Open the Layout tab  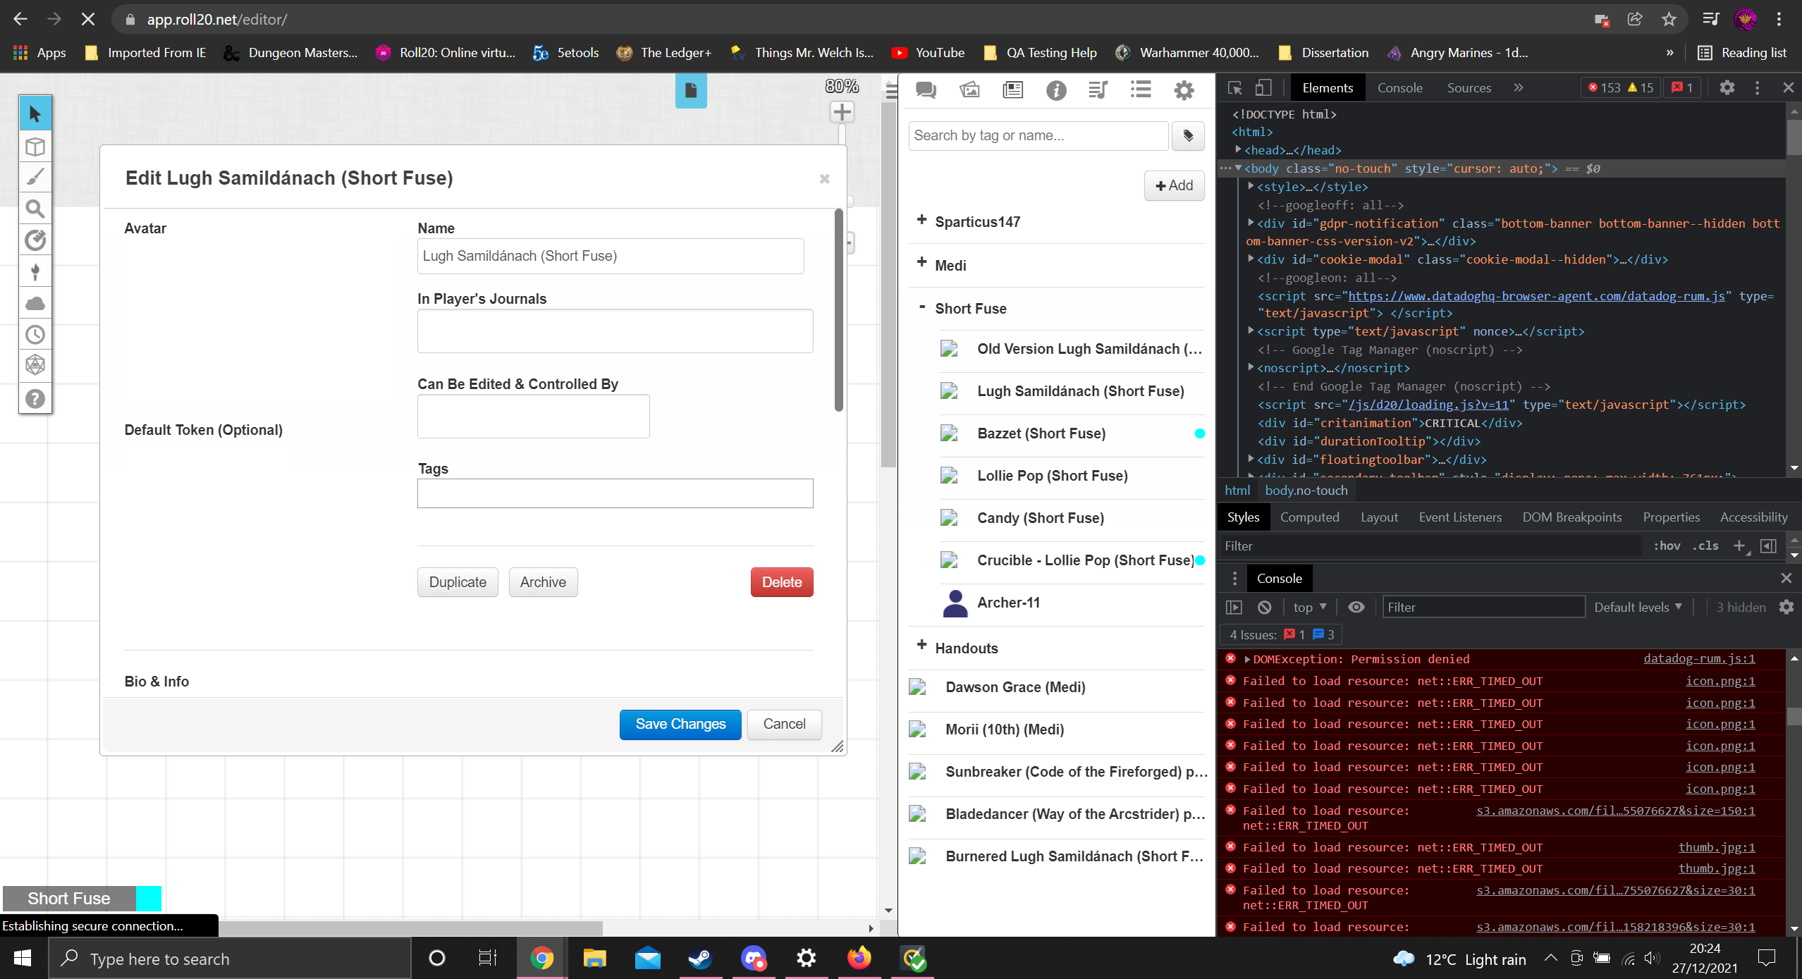point(1379,517)
